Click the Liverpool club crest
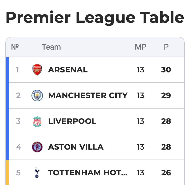This screenshot has width=189, height=185. point(37,121)
